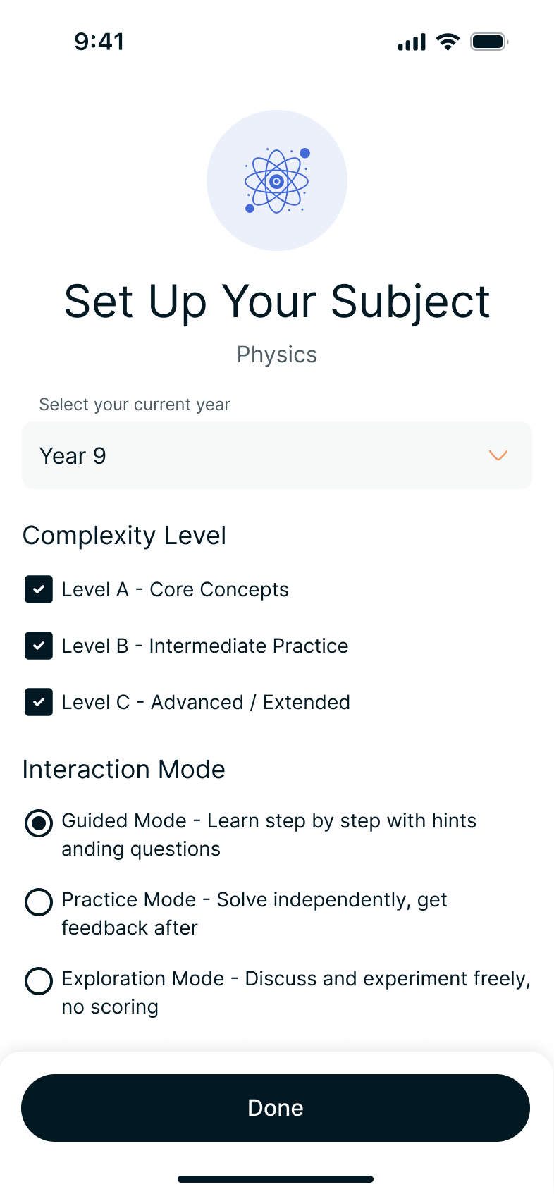The width and height of the screenshot is (554, 1194).
Task: Tap the Wi-Fi status icon
Action: 447,42
